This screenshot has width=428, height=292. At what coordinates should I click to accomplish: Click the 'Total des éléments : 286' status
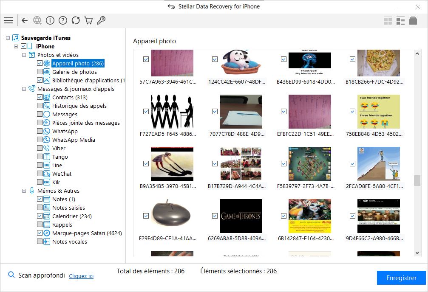pyautogui.click(x=151, y=271)
